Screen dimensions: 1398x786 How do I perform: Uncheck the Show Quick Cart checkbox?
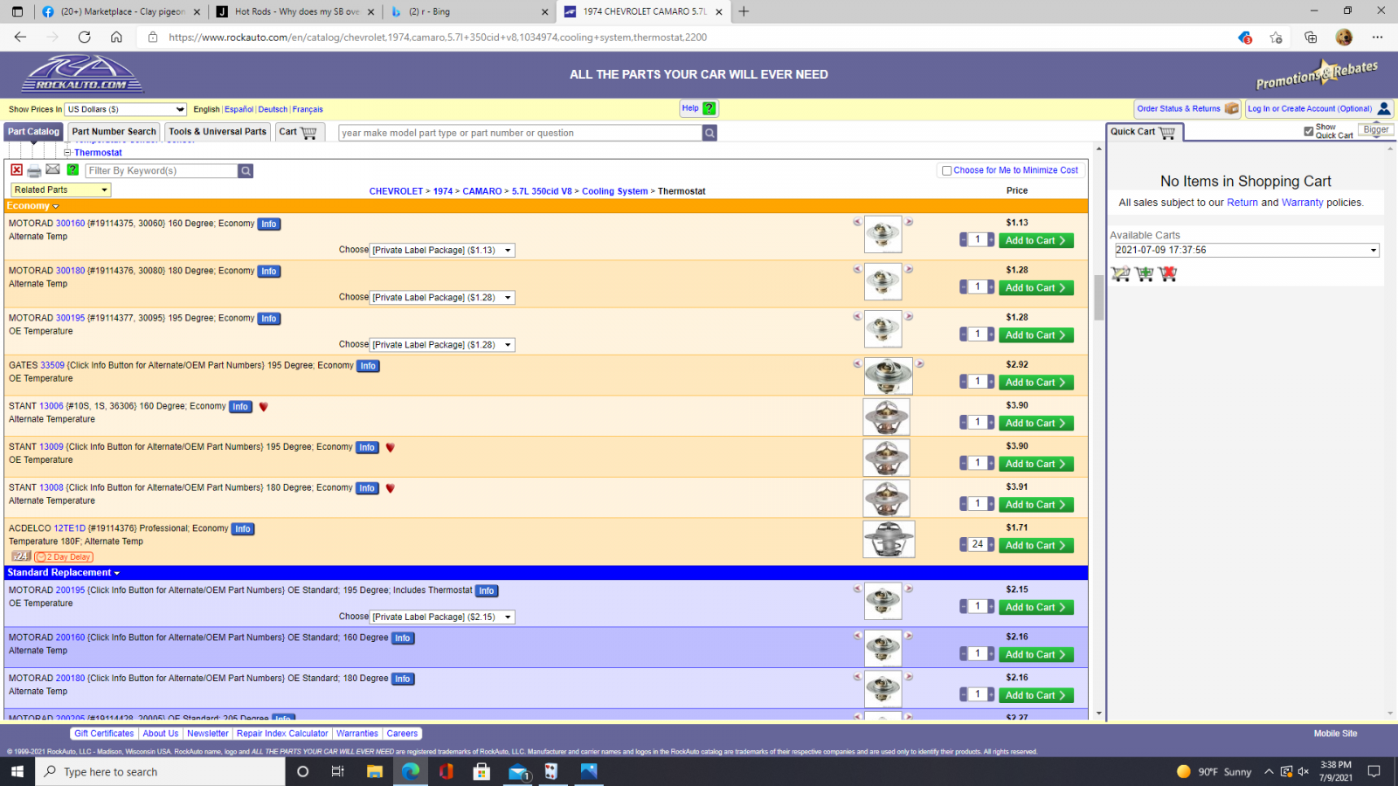click(x=1308, y=131)
